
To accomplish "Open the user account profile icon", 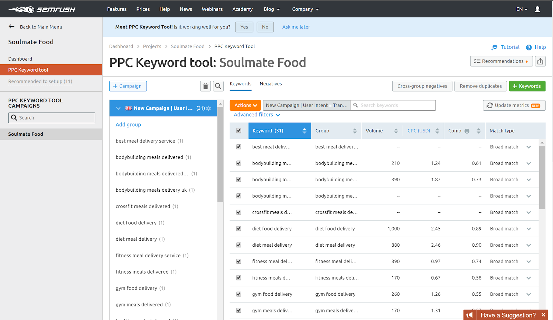I will 537,9.
